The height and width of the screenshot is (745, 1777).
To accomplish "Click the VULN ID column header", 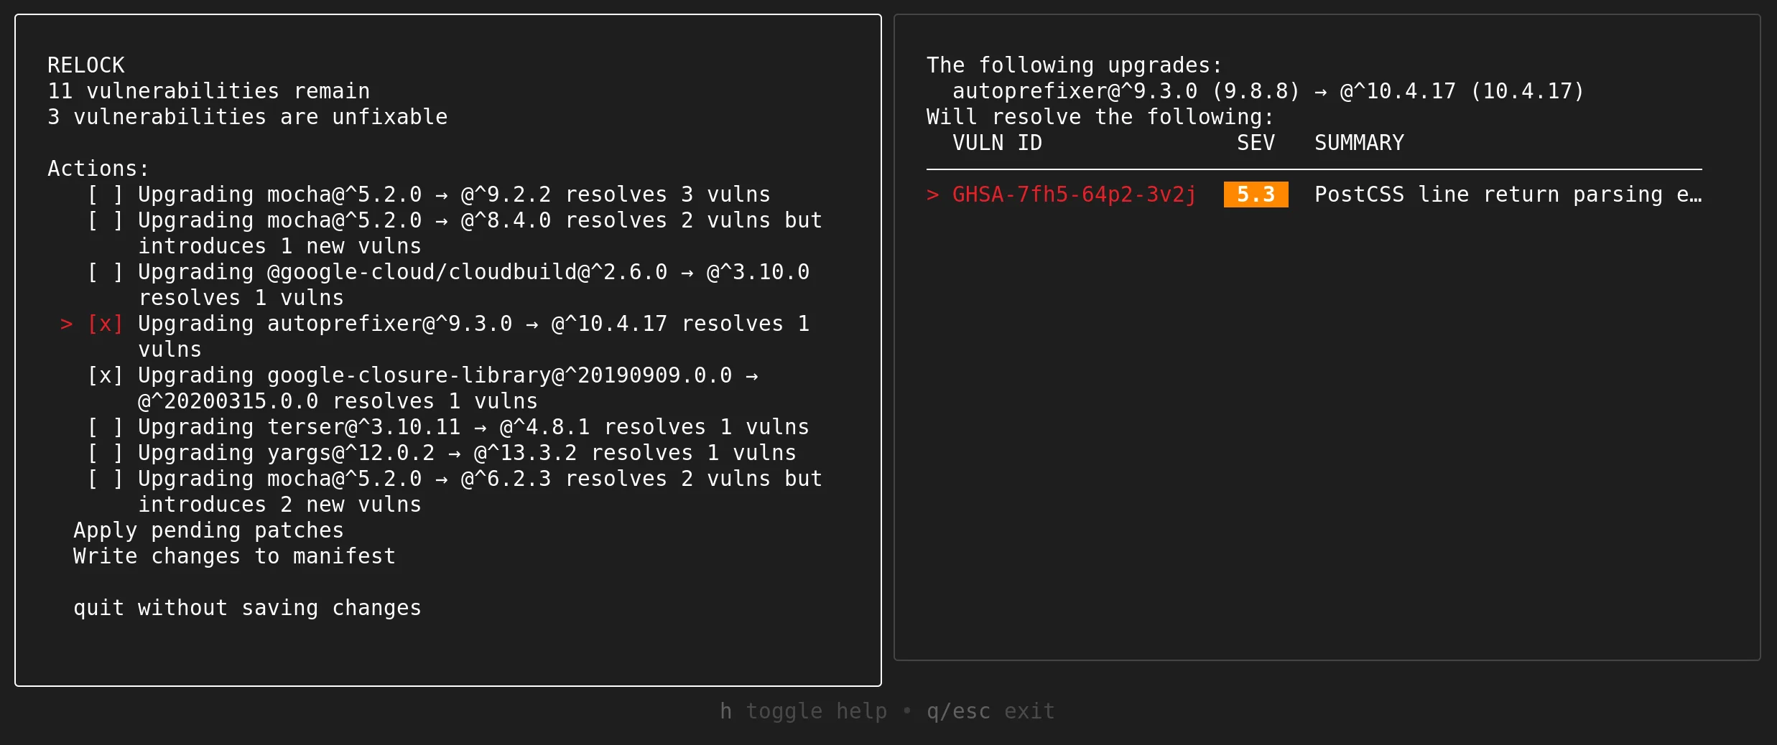I will coord(996,143).
